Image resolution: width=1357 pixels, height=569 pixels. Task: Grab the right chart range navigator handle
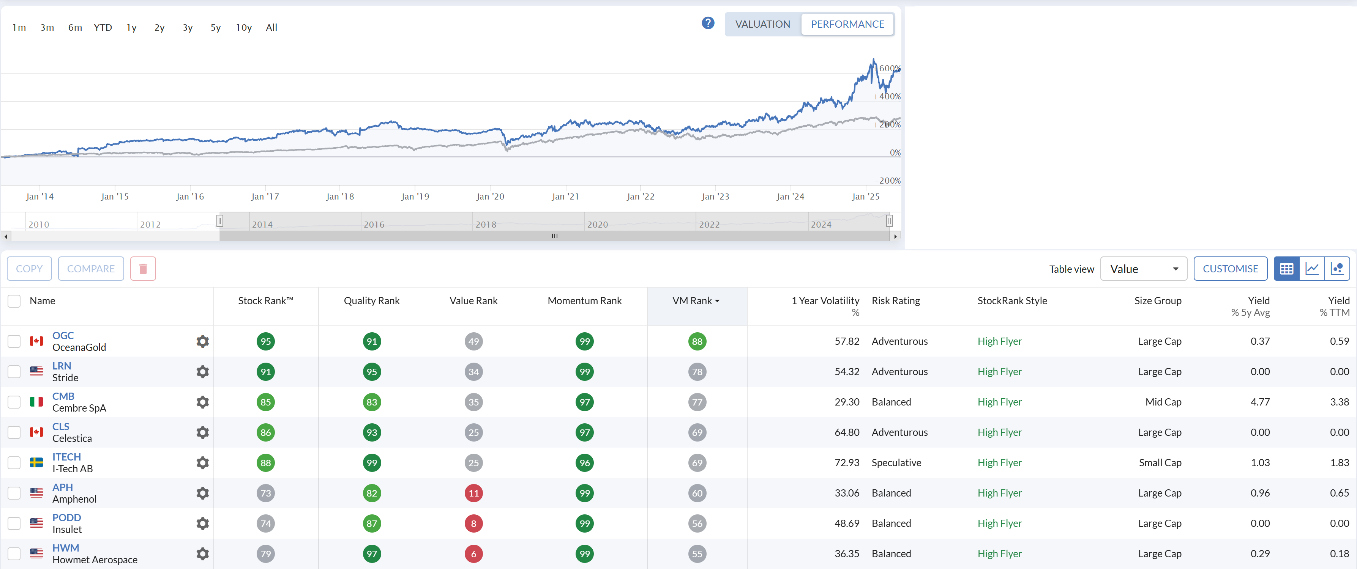tap(889, 221)
